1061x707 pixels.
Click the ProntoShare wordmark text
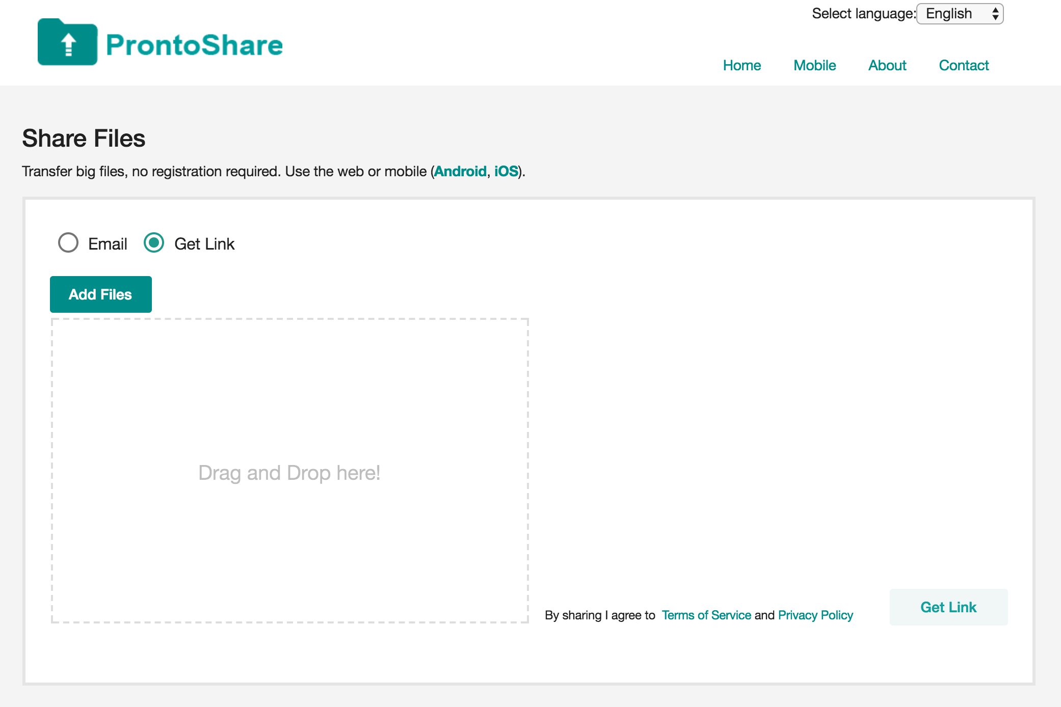tap(193, 45)
